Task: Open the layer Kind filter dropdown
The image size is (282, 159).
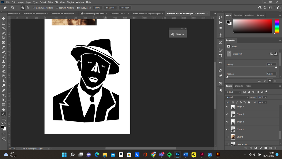Action: point(234,92)
